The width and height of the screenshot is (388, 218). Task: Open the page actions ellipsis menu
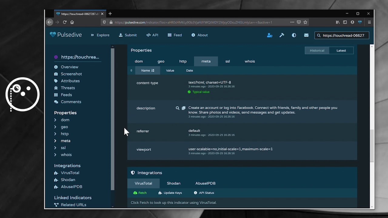point(292,22)
